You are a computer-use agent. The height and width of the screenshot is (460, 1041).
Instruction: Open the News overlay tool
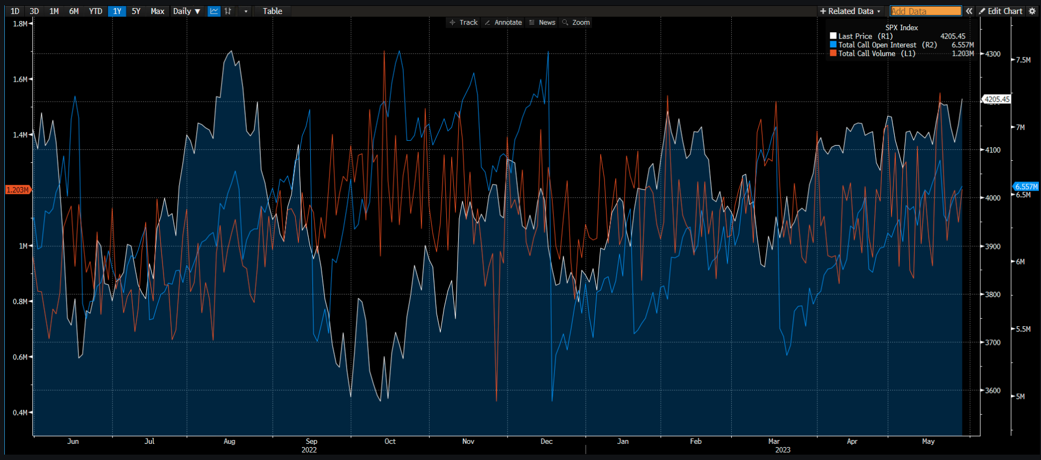click(x=542, y=23)
